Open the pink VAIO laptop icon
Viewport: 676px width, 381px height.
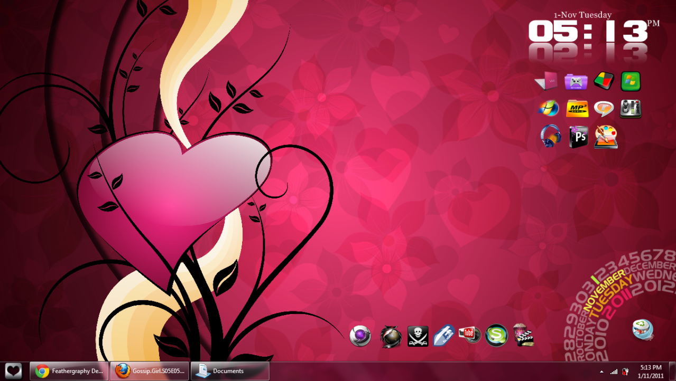pyautogui.click(x=547, y=82)
